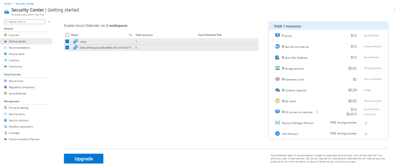
Task: Click the info icon next to SQL servers on machines
Action: click(317, 112)
